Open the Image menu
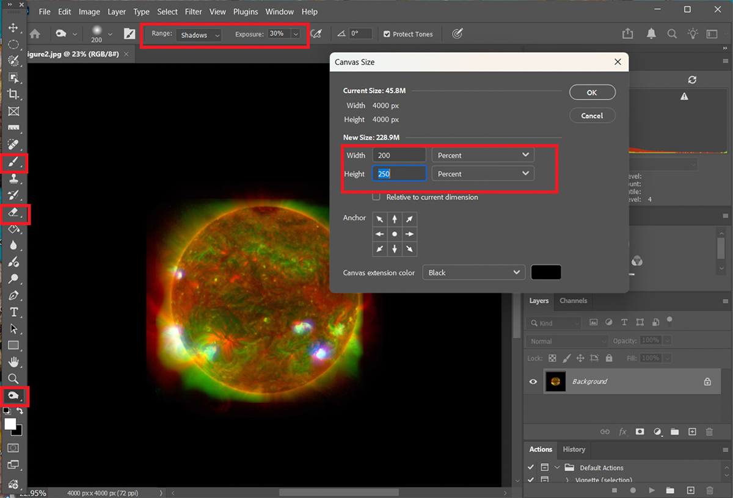 (x=89, y=12)
